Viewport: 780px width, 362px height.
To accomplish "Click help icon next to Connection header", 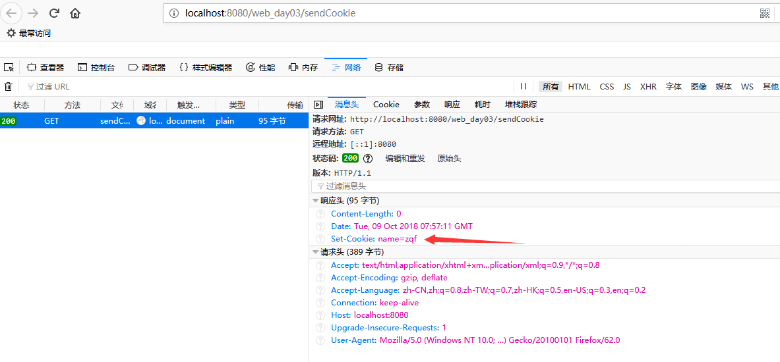I will (x=320, y=302).
